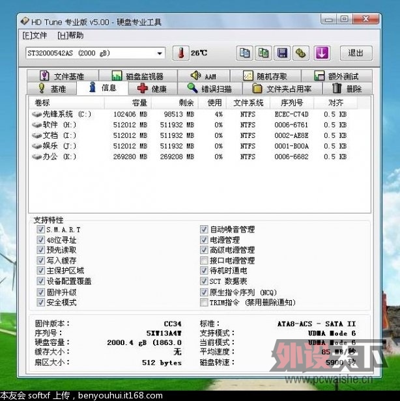Switch to the AAM tab
The width and height of the screenshot is (400, 401).
tap(204, 76)
